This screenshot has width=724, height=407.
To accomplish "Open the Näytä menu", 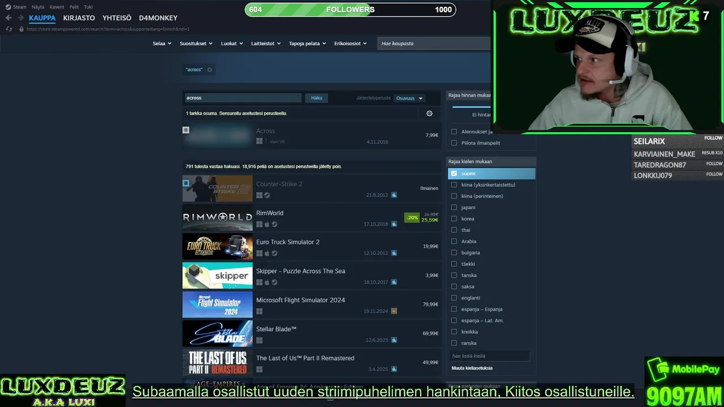I will tap(38, 7).
